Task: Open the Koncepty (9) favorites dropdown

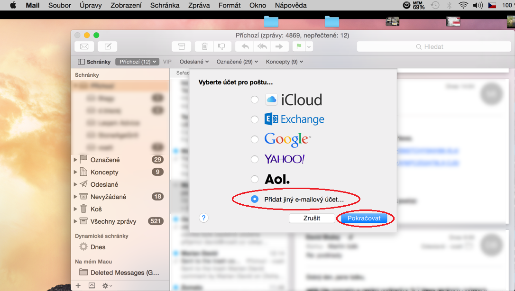Action: (x=285, y=62)
